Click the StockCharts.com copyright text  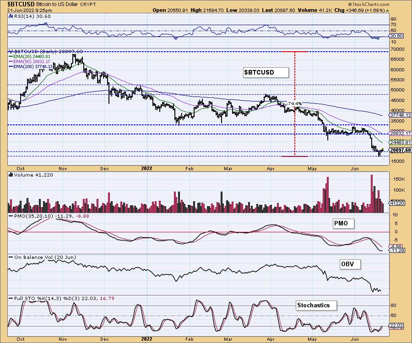[369, 4]
